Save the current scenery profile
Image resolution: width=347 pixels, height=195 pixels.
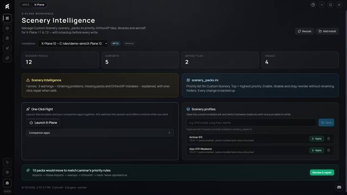pyautogui.click(x=326, y=122)
